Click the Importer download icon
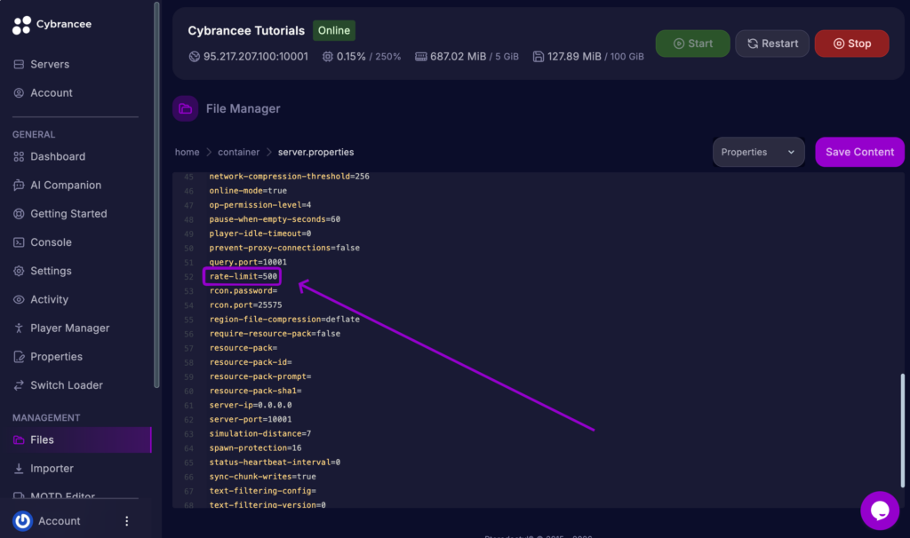Screen dimensions: 910x538 point(19,469)
